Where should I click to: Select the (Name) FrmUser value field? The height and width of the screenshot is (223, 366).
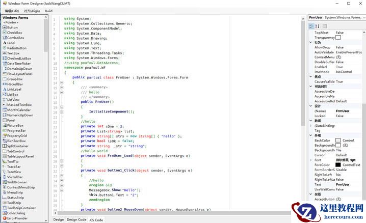349,111
